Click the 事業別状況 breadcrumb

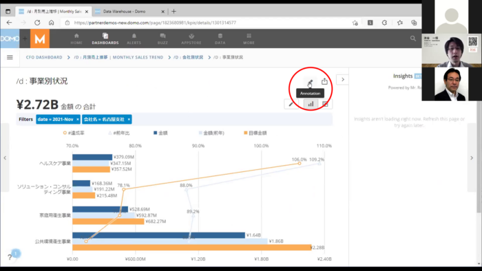click(x=228, y=57)
